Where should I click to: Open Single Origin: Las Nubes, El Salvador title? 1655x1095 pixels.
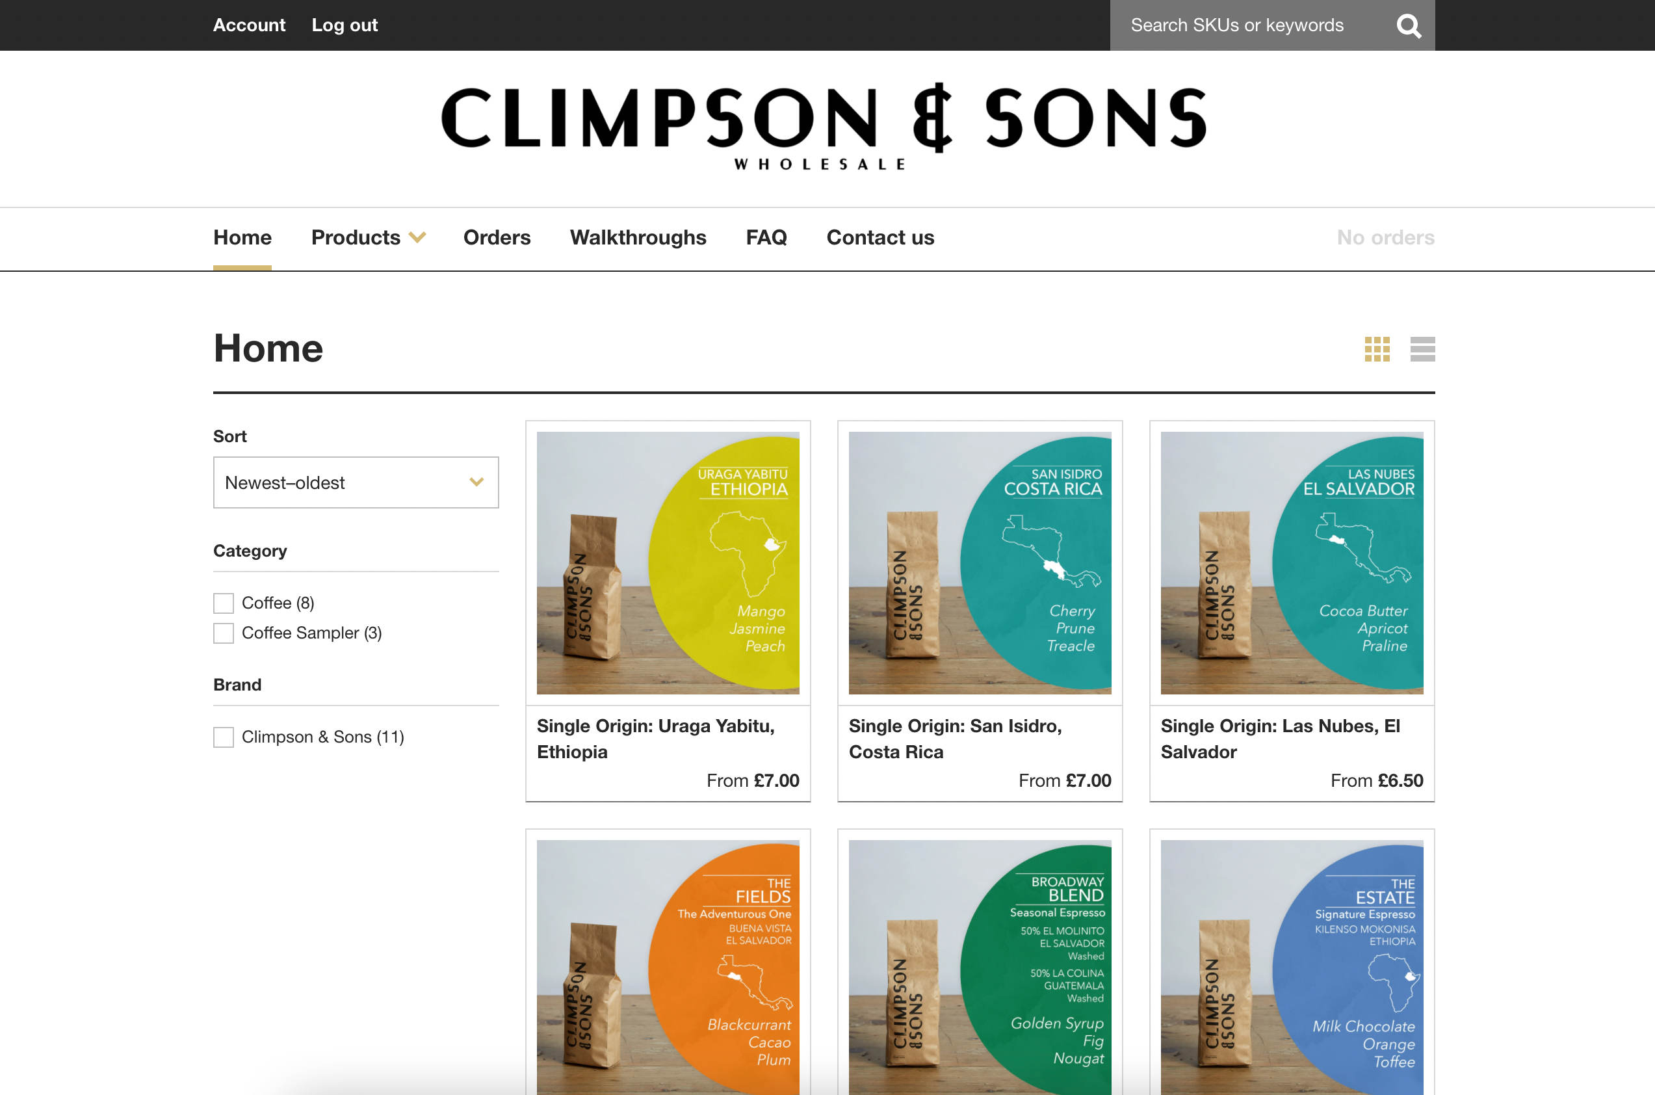pos(1280,739)
